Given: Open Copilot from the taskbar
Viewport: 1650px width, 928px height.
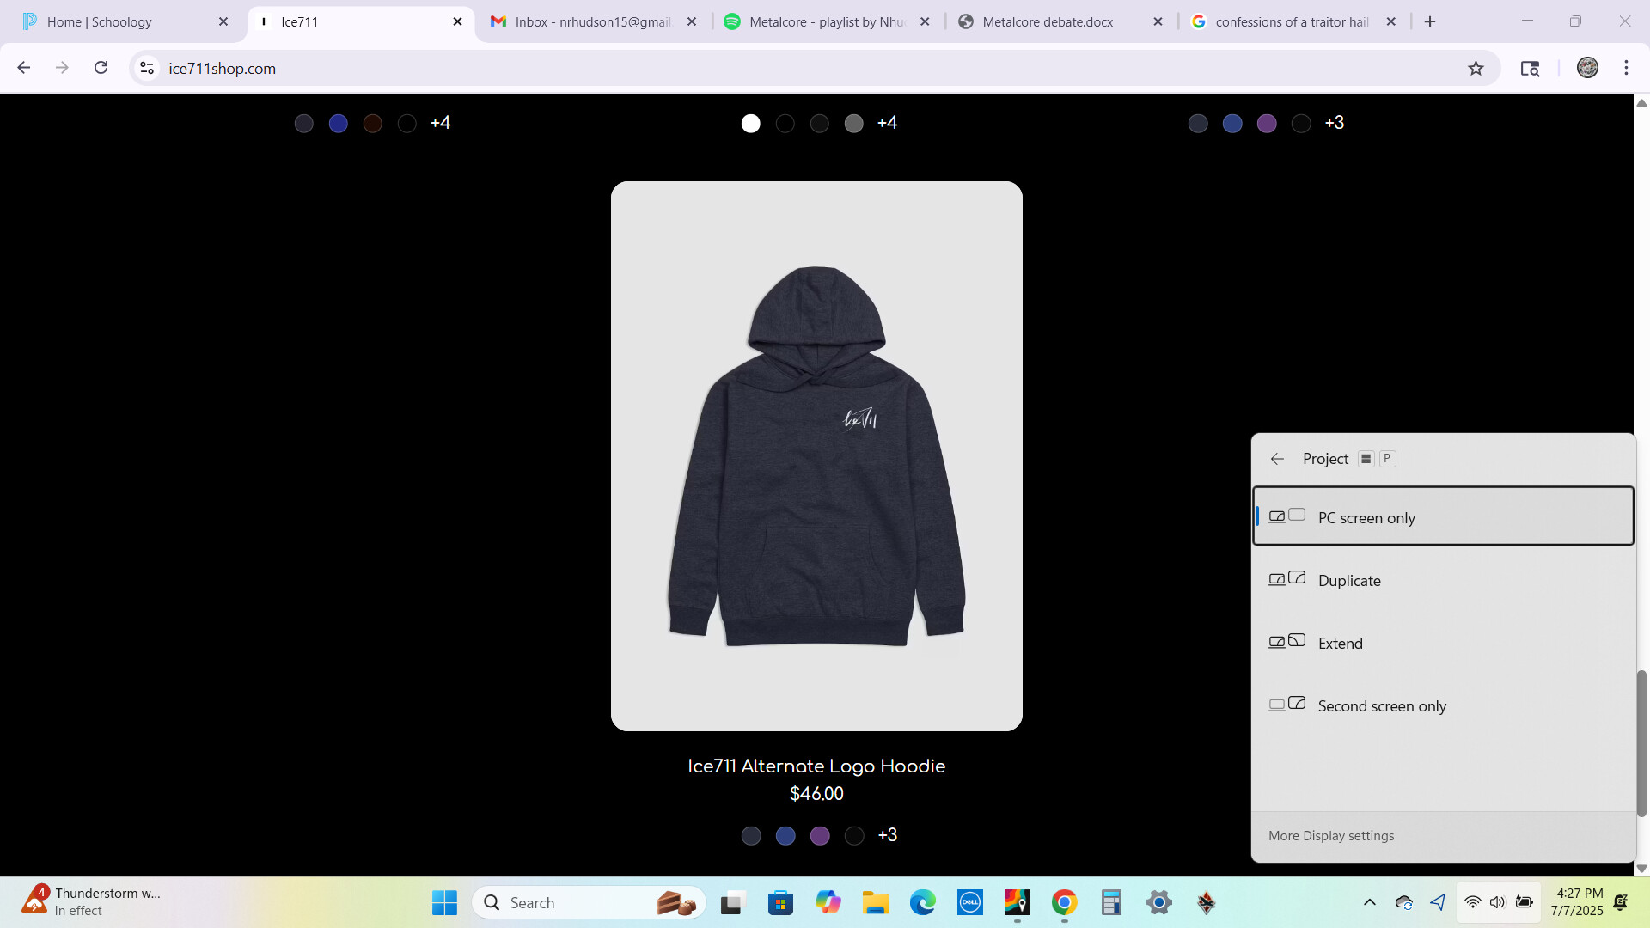Looking at the screenshot, I should pyautogui.click(x=828, y=902).
